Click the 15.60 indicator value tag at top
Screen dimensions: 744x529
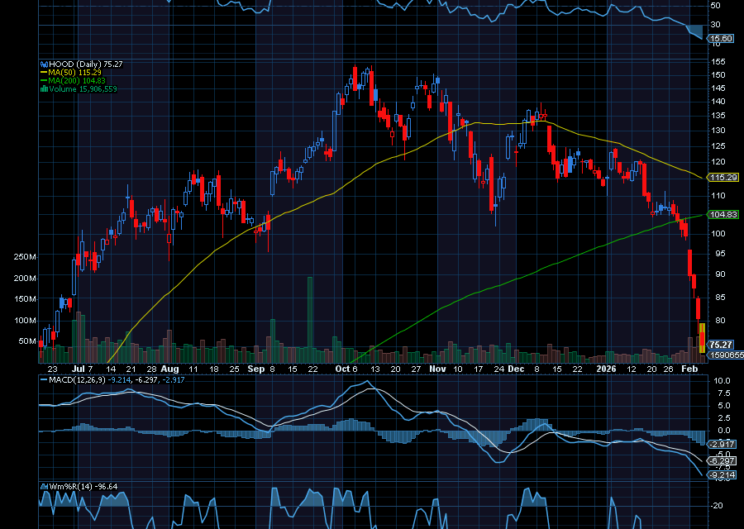[722, 38]
